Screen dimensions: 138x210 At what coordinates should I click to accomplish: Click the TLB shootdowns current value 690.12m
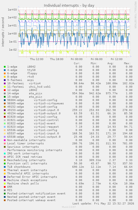pos(78,167)
